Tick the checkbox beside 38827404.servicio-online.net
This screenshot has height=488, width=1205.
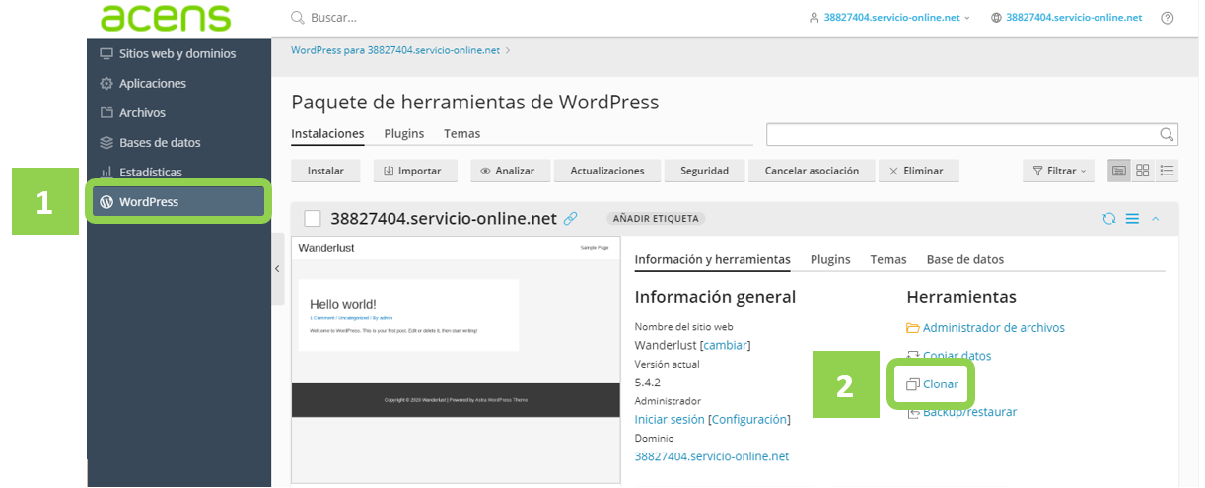coord(313,219)
